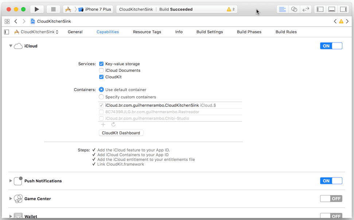The height and width of the screenshot is (220, 354).
Task: Switch to the Capabilities tab
Action: click(108, 32)
